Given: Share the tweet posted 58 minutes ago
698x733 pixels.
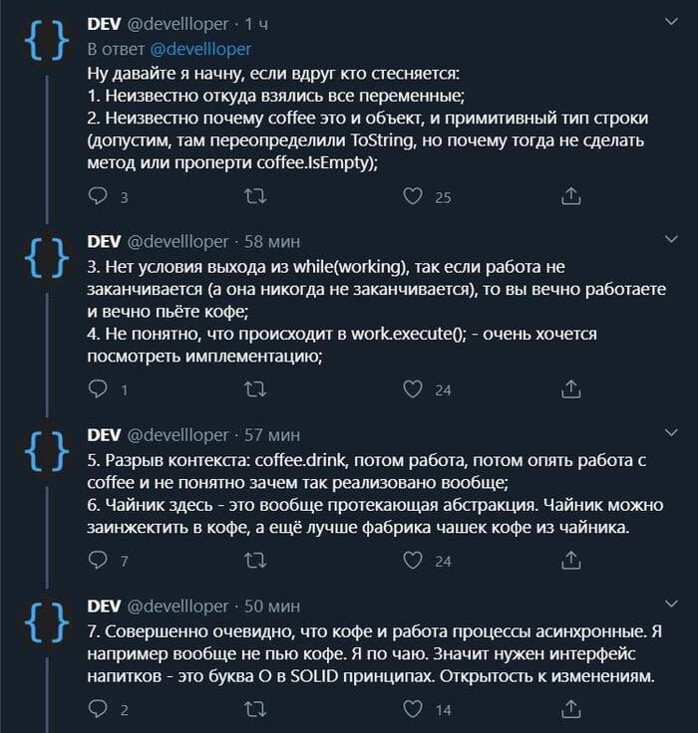Looking at the screenshot, I should pyautogui.click(x=570, y=389).
